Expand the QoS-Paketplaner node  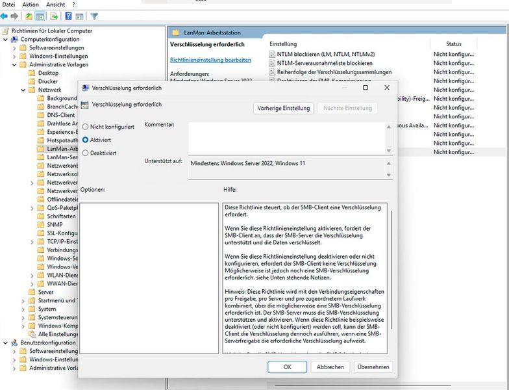pyautogui.click(x=32, y=208)
